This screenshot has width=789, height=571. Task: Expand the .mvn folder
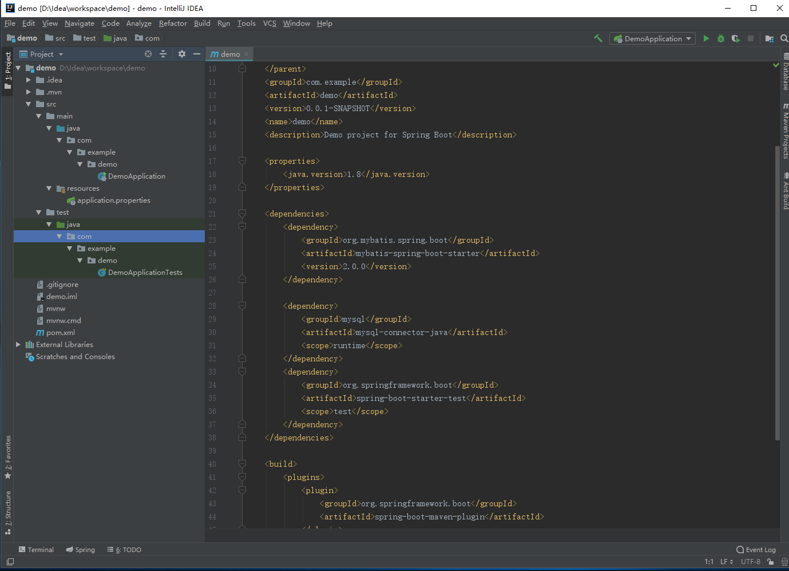tap(29, 92)
